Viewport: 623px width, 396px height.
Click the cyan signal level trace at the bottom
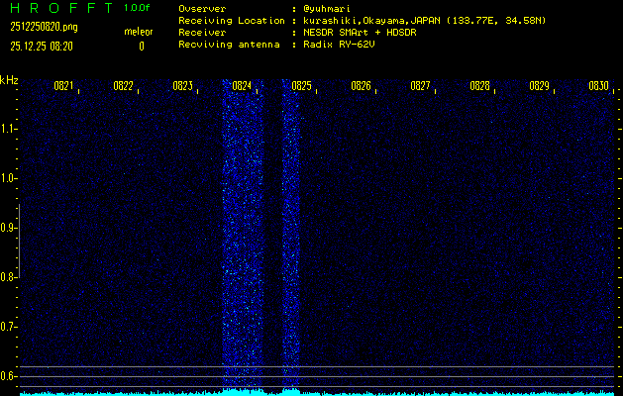pos(317,392)
